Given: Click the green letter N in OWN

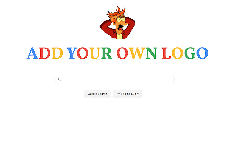Looking at the screenshot, I should (x=151, y=53).
